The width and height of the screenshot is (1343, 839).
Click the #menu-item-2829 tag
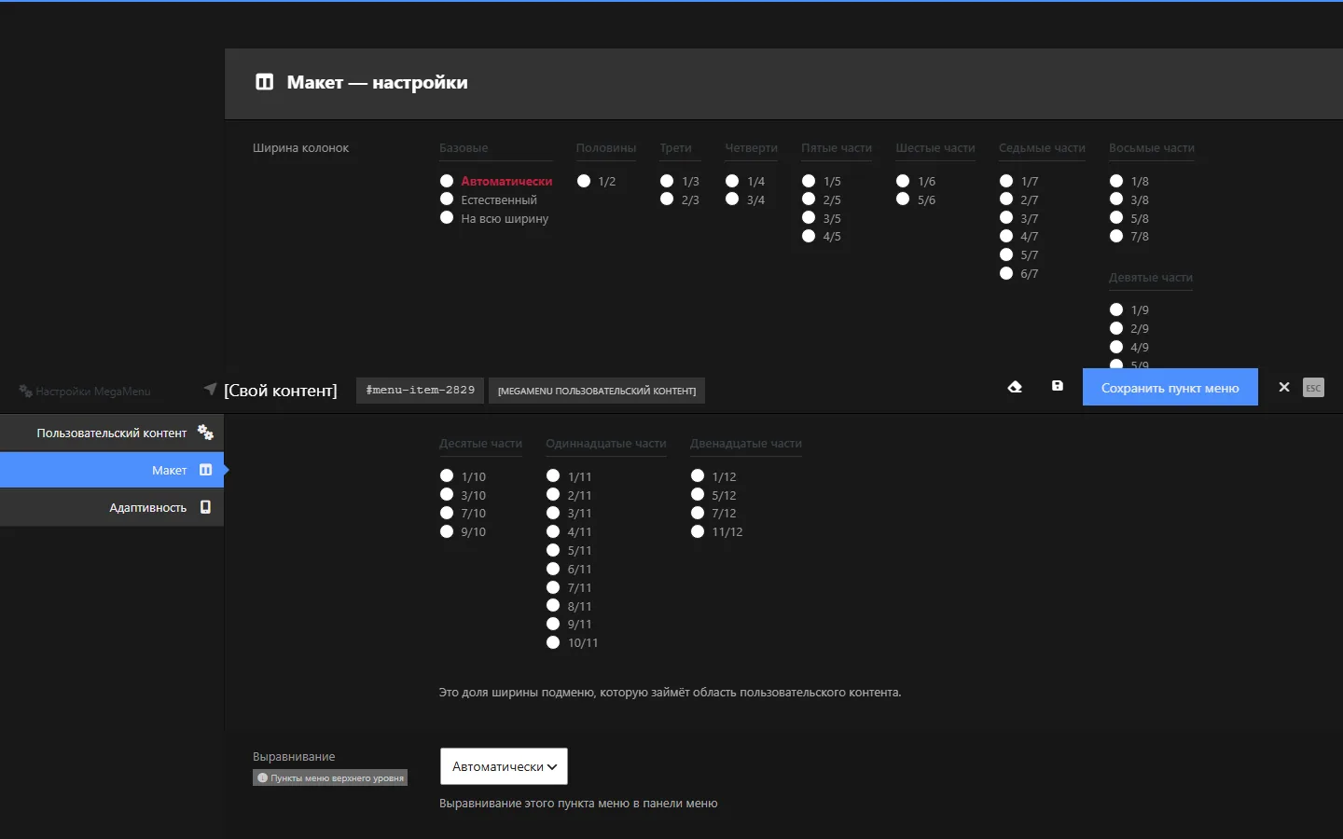(420, 390)
